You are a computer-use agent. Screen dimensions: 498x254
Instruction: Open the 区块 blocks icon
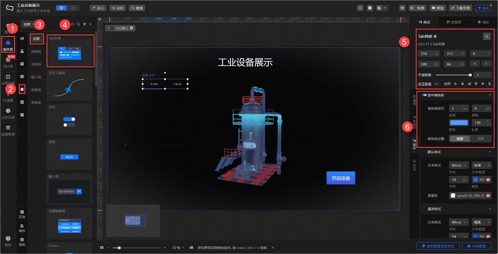(x=22, y=214)
